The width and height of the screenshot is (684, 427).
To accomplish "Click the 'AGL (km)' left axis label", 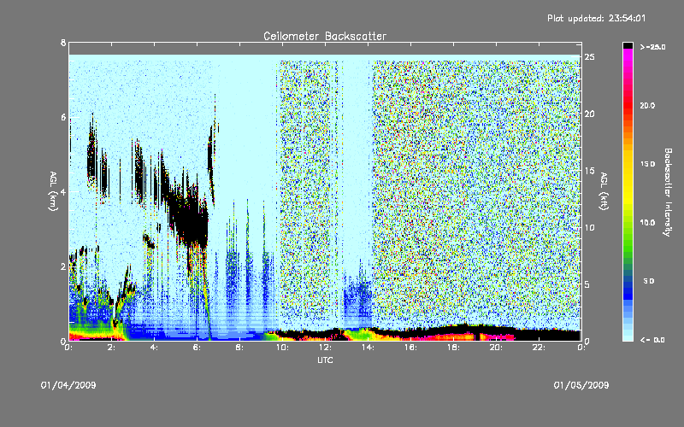I will click(53, 190).
